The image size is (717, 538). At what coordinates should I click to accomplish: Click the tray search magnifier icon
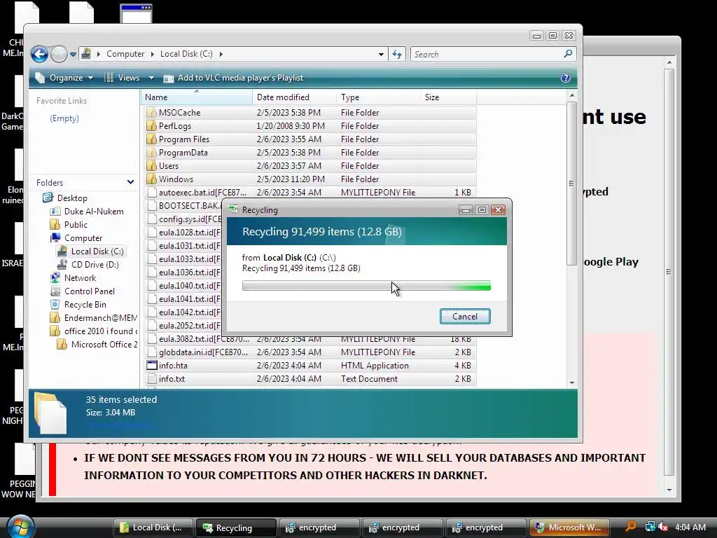[631, 527]
